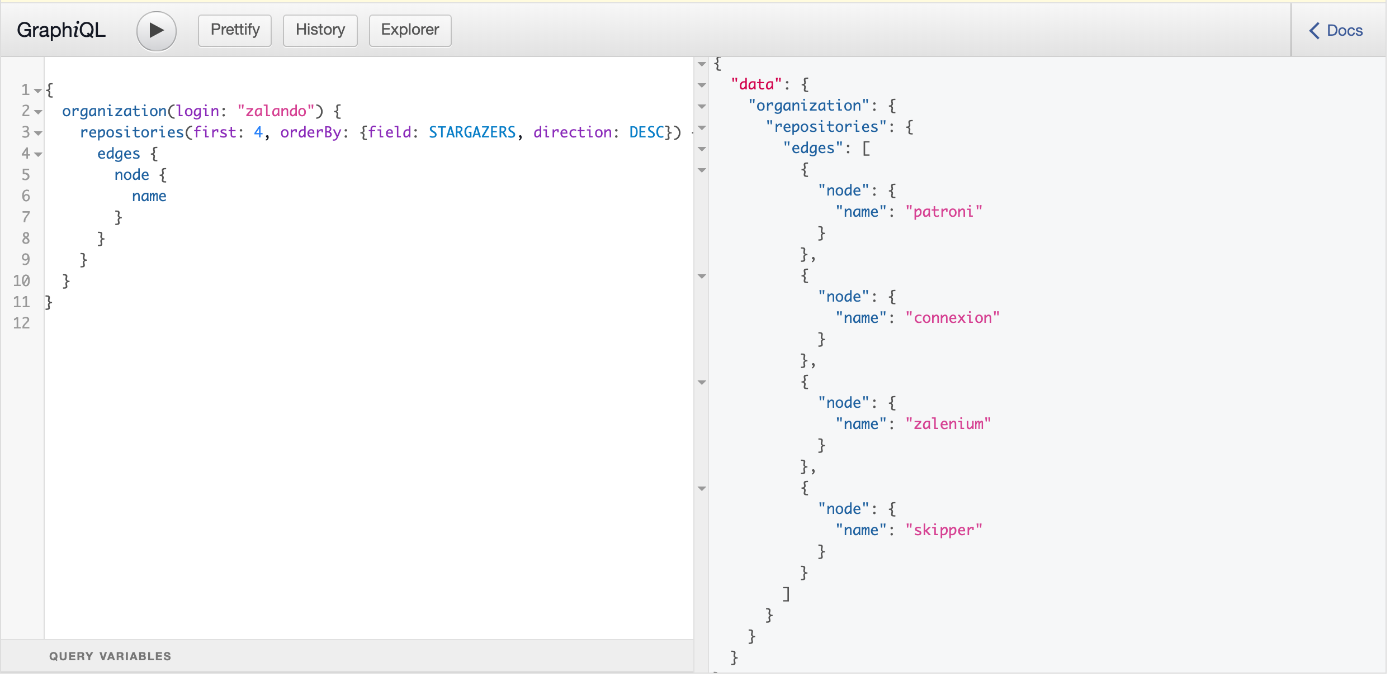Screen dimensions: 1390x677
Task: Click the DESC direction value in query
Action: [x=646, y=132]
